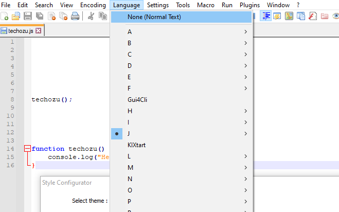
Task: Click the Print icon in toolbar
Action: [x=75, y=16]
